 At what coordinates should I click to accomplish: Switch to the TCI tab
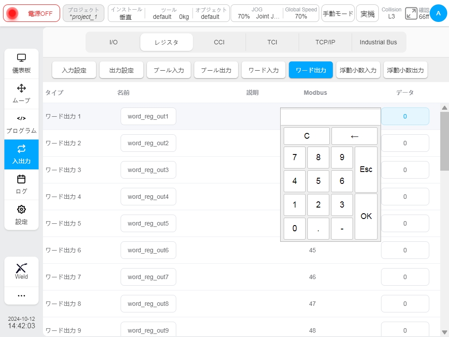tap(272, 42)
